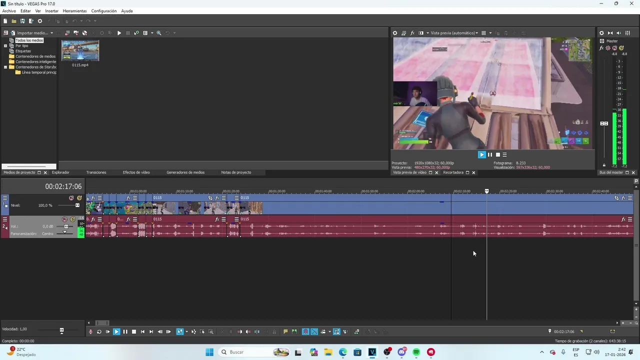
Task: Insert a marker with the yellow marker icon
Action: (285, 331)
